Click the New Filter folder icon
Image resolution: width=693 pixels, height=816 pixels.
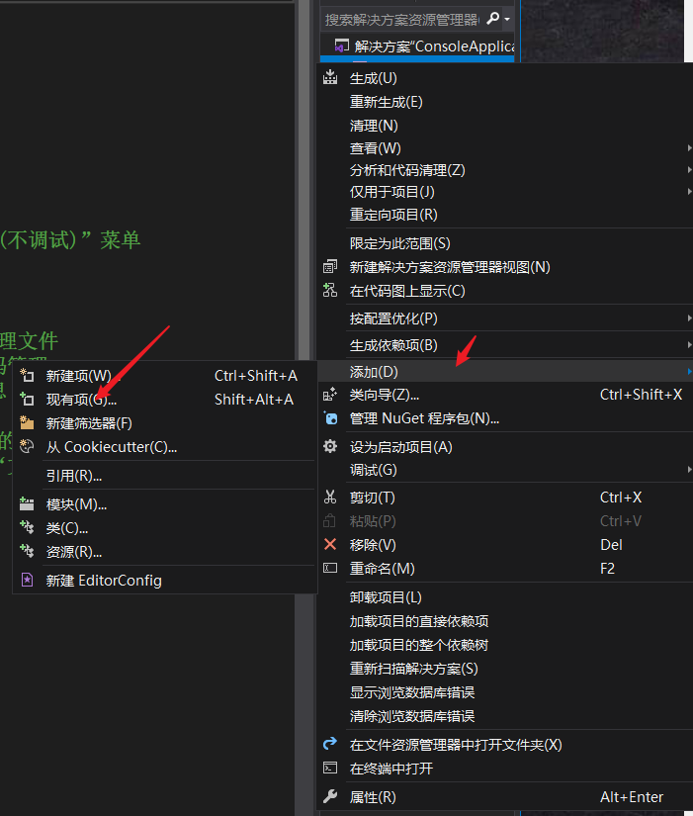(27, 422)
